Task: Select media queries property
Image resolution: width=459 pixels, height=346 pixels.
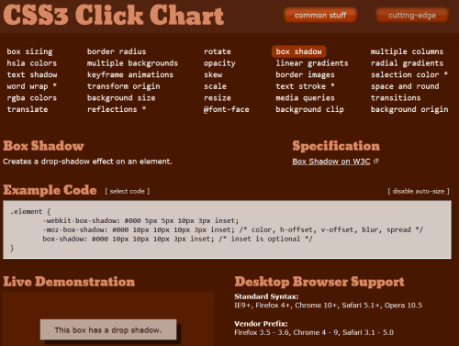Action: point(305,98)
